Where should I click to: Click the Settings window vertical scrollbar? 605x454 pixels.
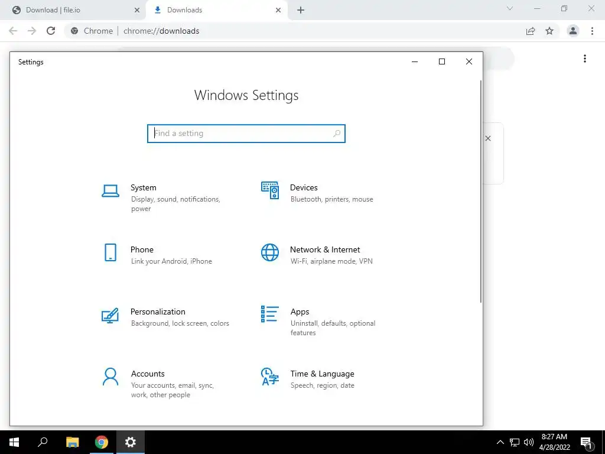(x=481, y=192)
